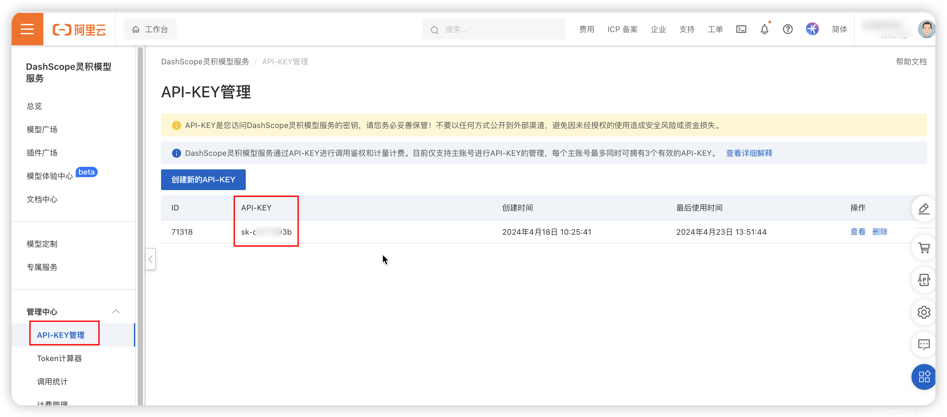The height and width of the screenshot is (417, 947).
Task: Open the notification bell
Action: [764, 29]
